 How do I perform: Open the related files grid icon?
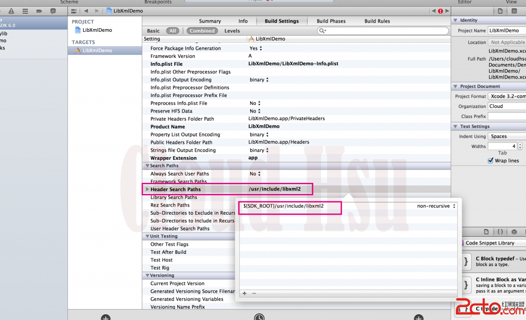point(74,11)
